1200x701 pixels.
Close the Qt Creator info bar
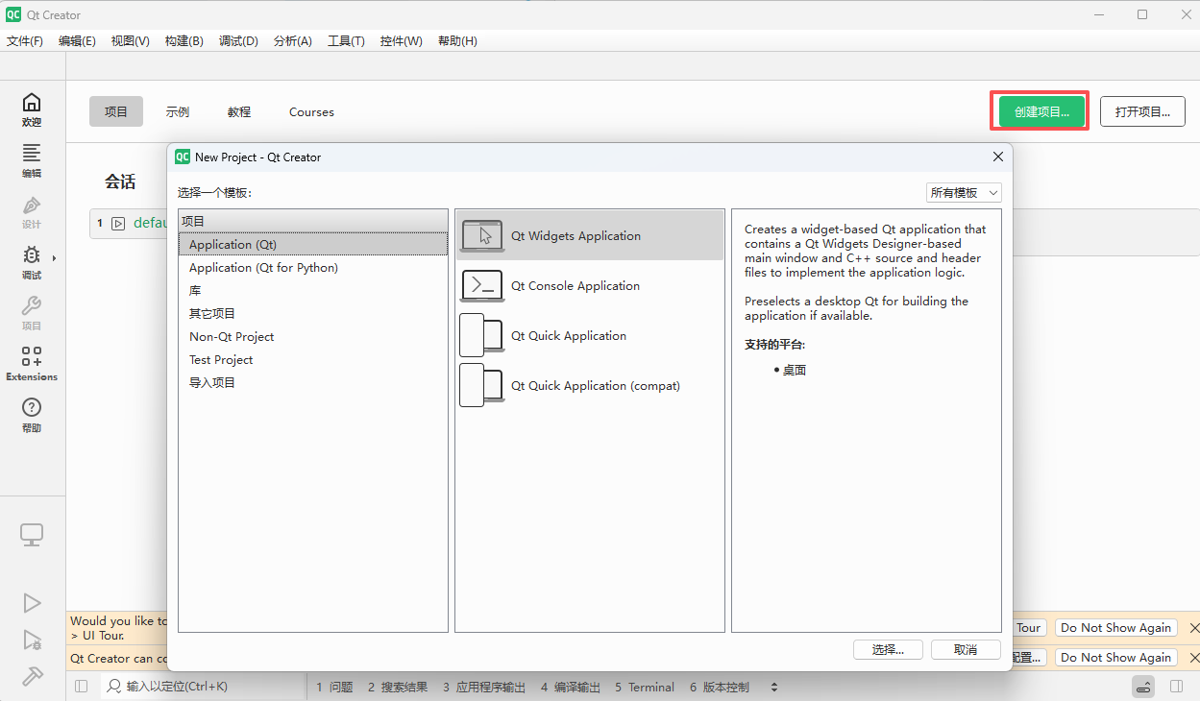(x=1194, y=658)
